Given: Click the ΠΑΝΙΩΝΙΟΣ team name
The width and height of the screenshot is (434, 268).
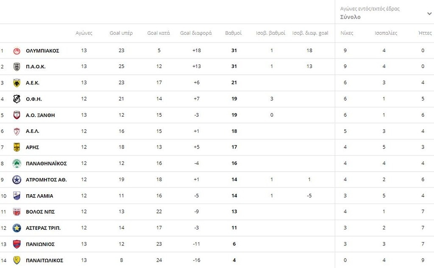Looking at the screenshot, I should (40, 244).
